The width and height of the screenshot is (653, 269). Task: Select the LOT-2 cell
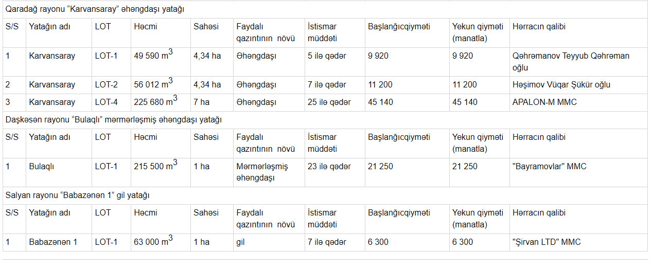[107, 85]
